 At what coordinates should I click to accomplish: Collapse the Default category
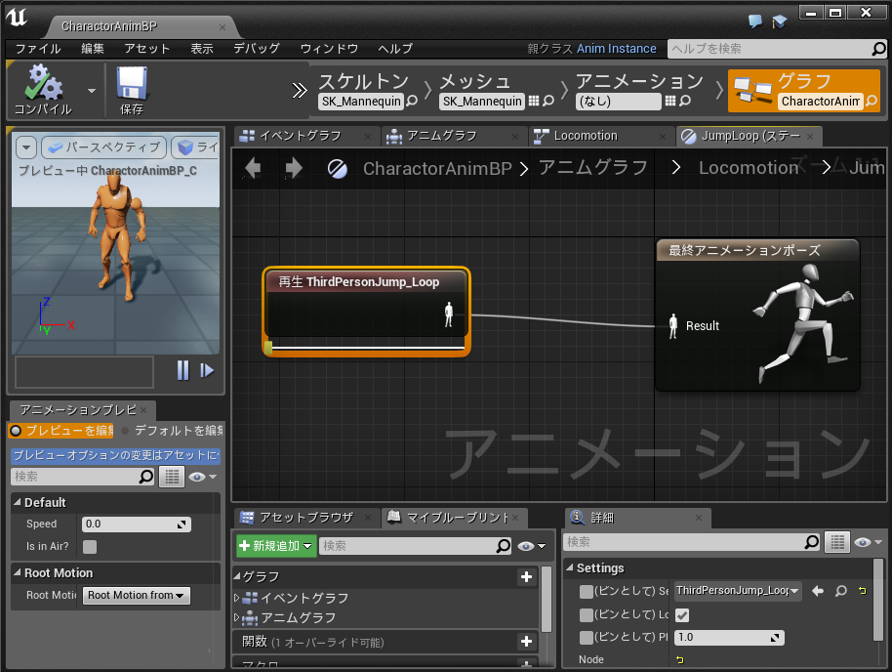pyautogui.click(x=18, y=502)
